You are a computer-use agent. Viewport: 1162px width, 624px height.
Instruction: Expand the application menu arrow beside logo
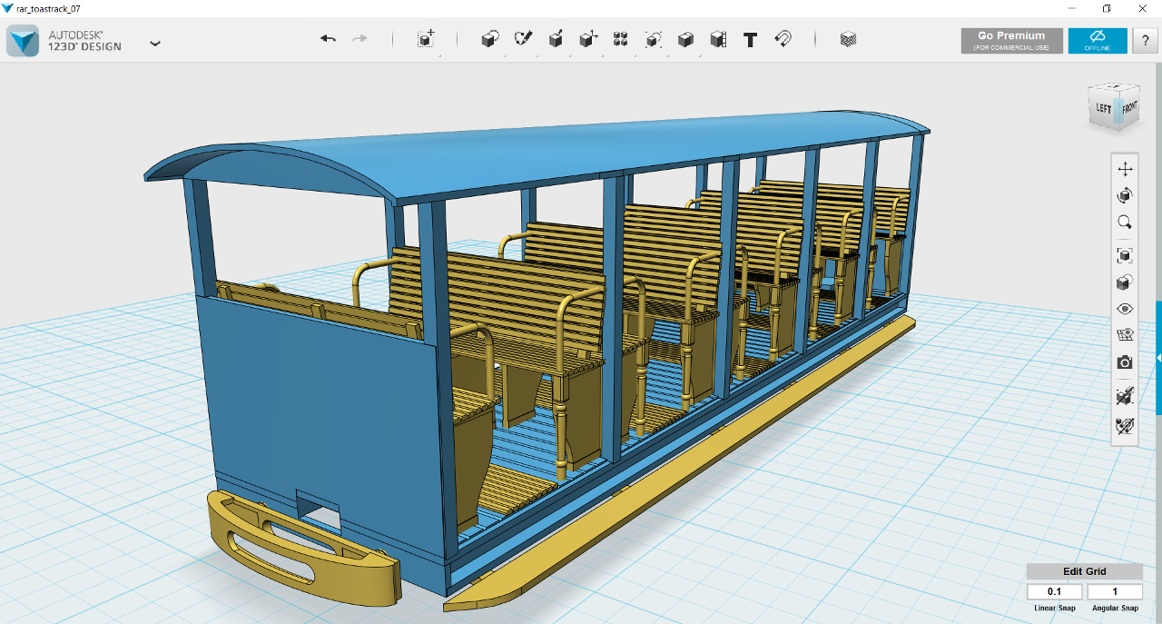tap(155, 43)
